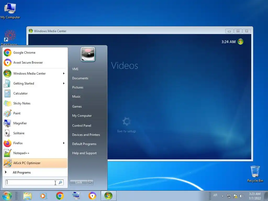Click the Start orb button
Viewport: 268px width, 201px height.
7,196
